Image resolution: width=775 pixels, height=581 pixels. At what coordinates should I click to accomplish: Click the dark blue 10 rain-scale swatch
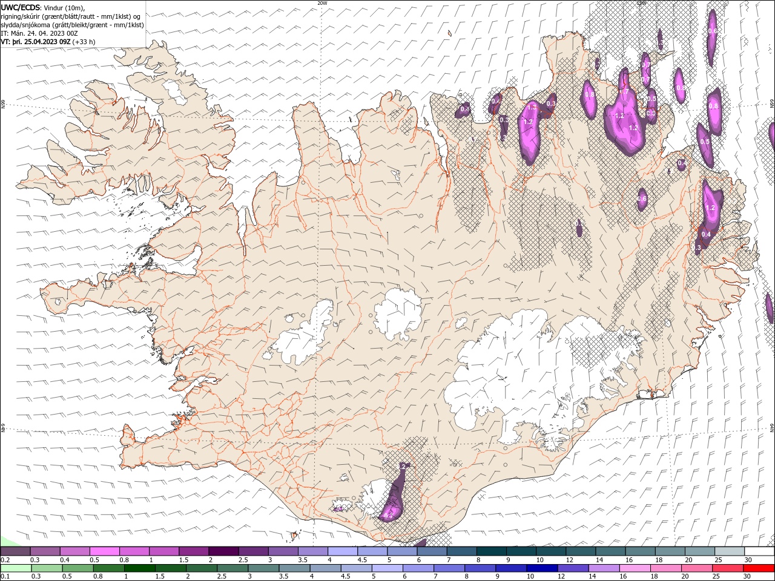541,568
